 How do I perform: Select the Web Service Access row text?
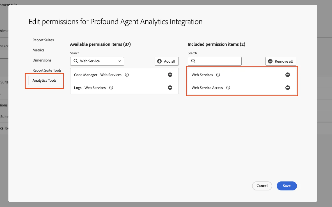pyautogui.click(x=207, y=88)
